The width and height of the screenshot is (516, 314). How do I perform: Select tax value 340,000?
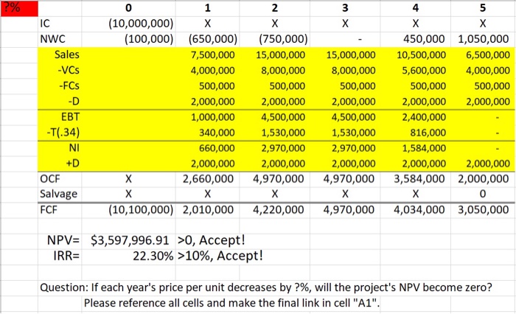217,133
